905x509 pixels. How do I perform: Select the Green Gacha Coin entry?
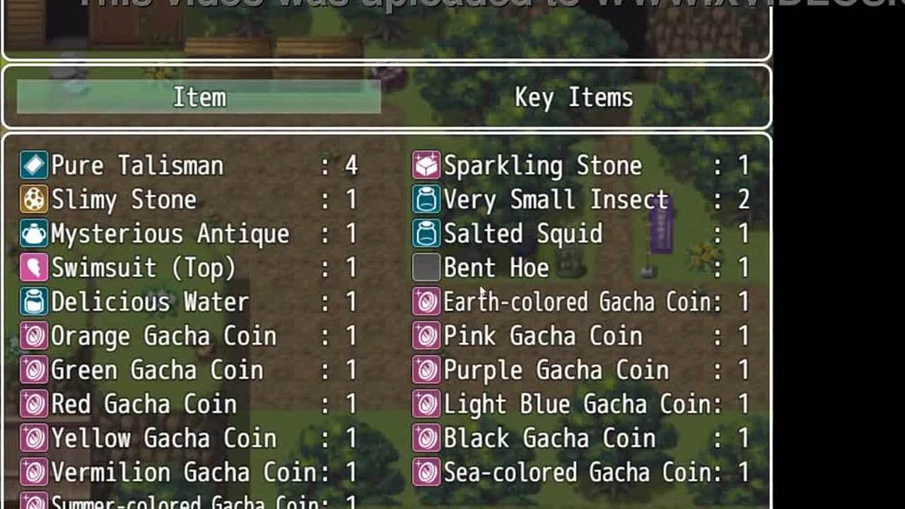[x=189, y=370]
